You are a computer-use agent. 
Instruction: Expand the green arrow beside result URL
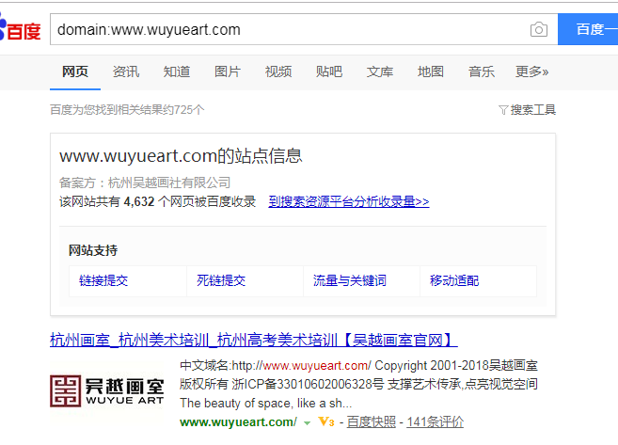coord(307,423)
